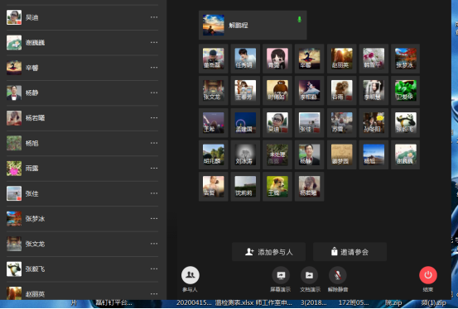Viewport: 458px width, 309px height.
Task: Click the add participant button
Action: (268, 252)
